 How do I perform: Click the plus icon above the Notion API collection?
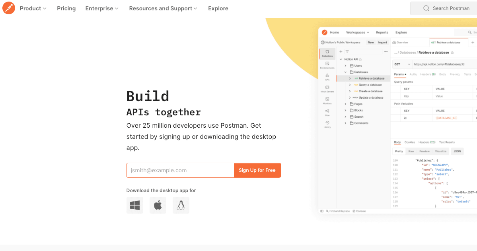pyautogui.click(x=341, y=52)
